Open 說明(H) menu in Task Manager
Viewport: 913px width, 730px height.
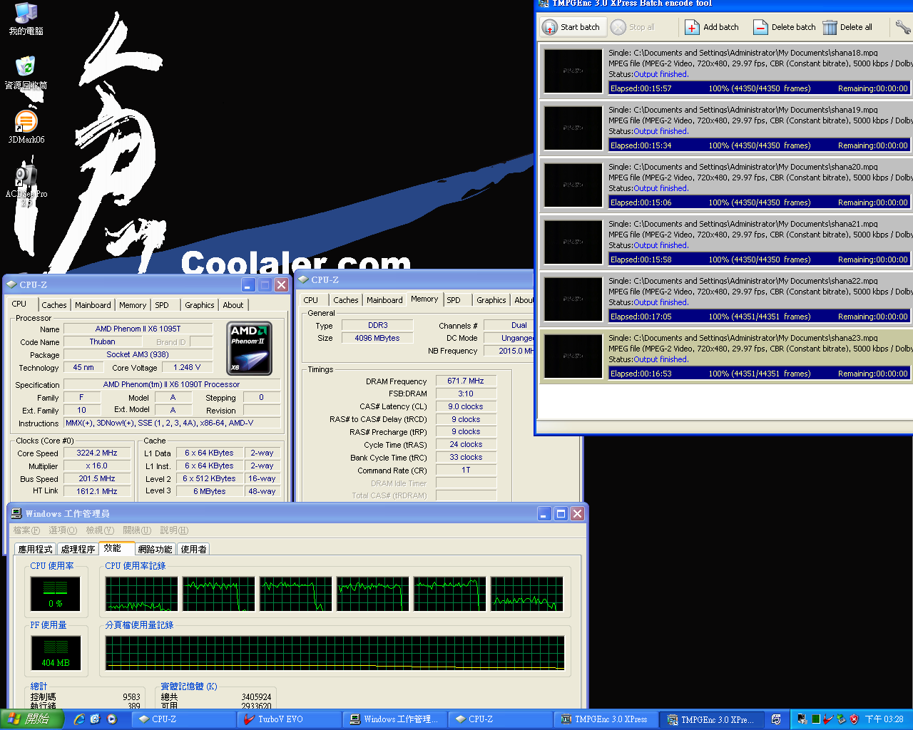click(174, 530)
